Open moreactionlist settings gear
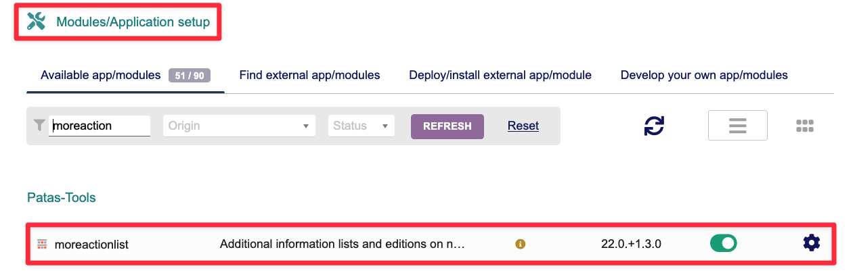 (x=811, y=243)
